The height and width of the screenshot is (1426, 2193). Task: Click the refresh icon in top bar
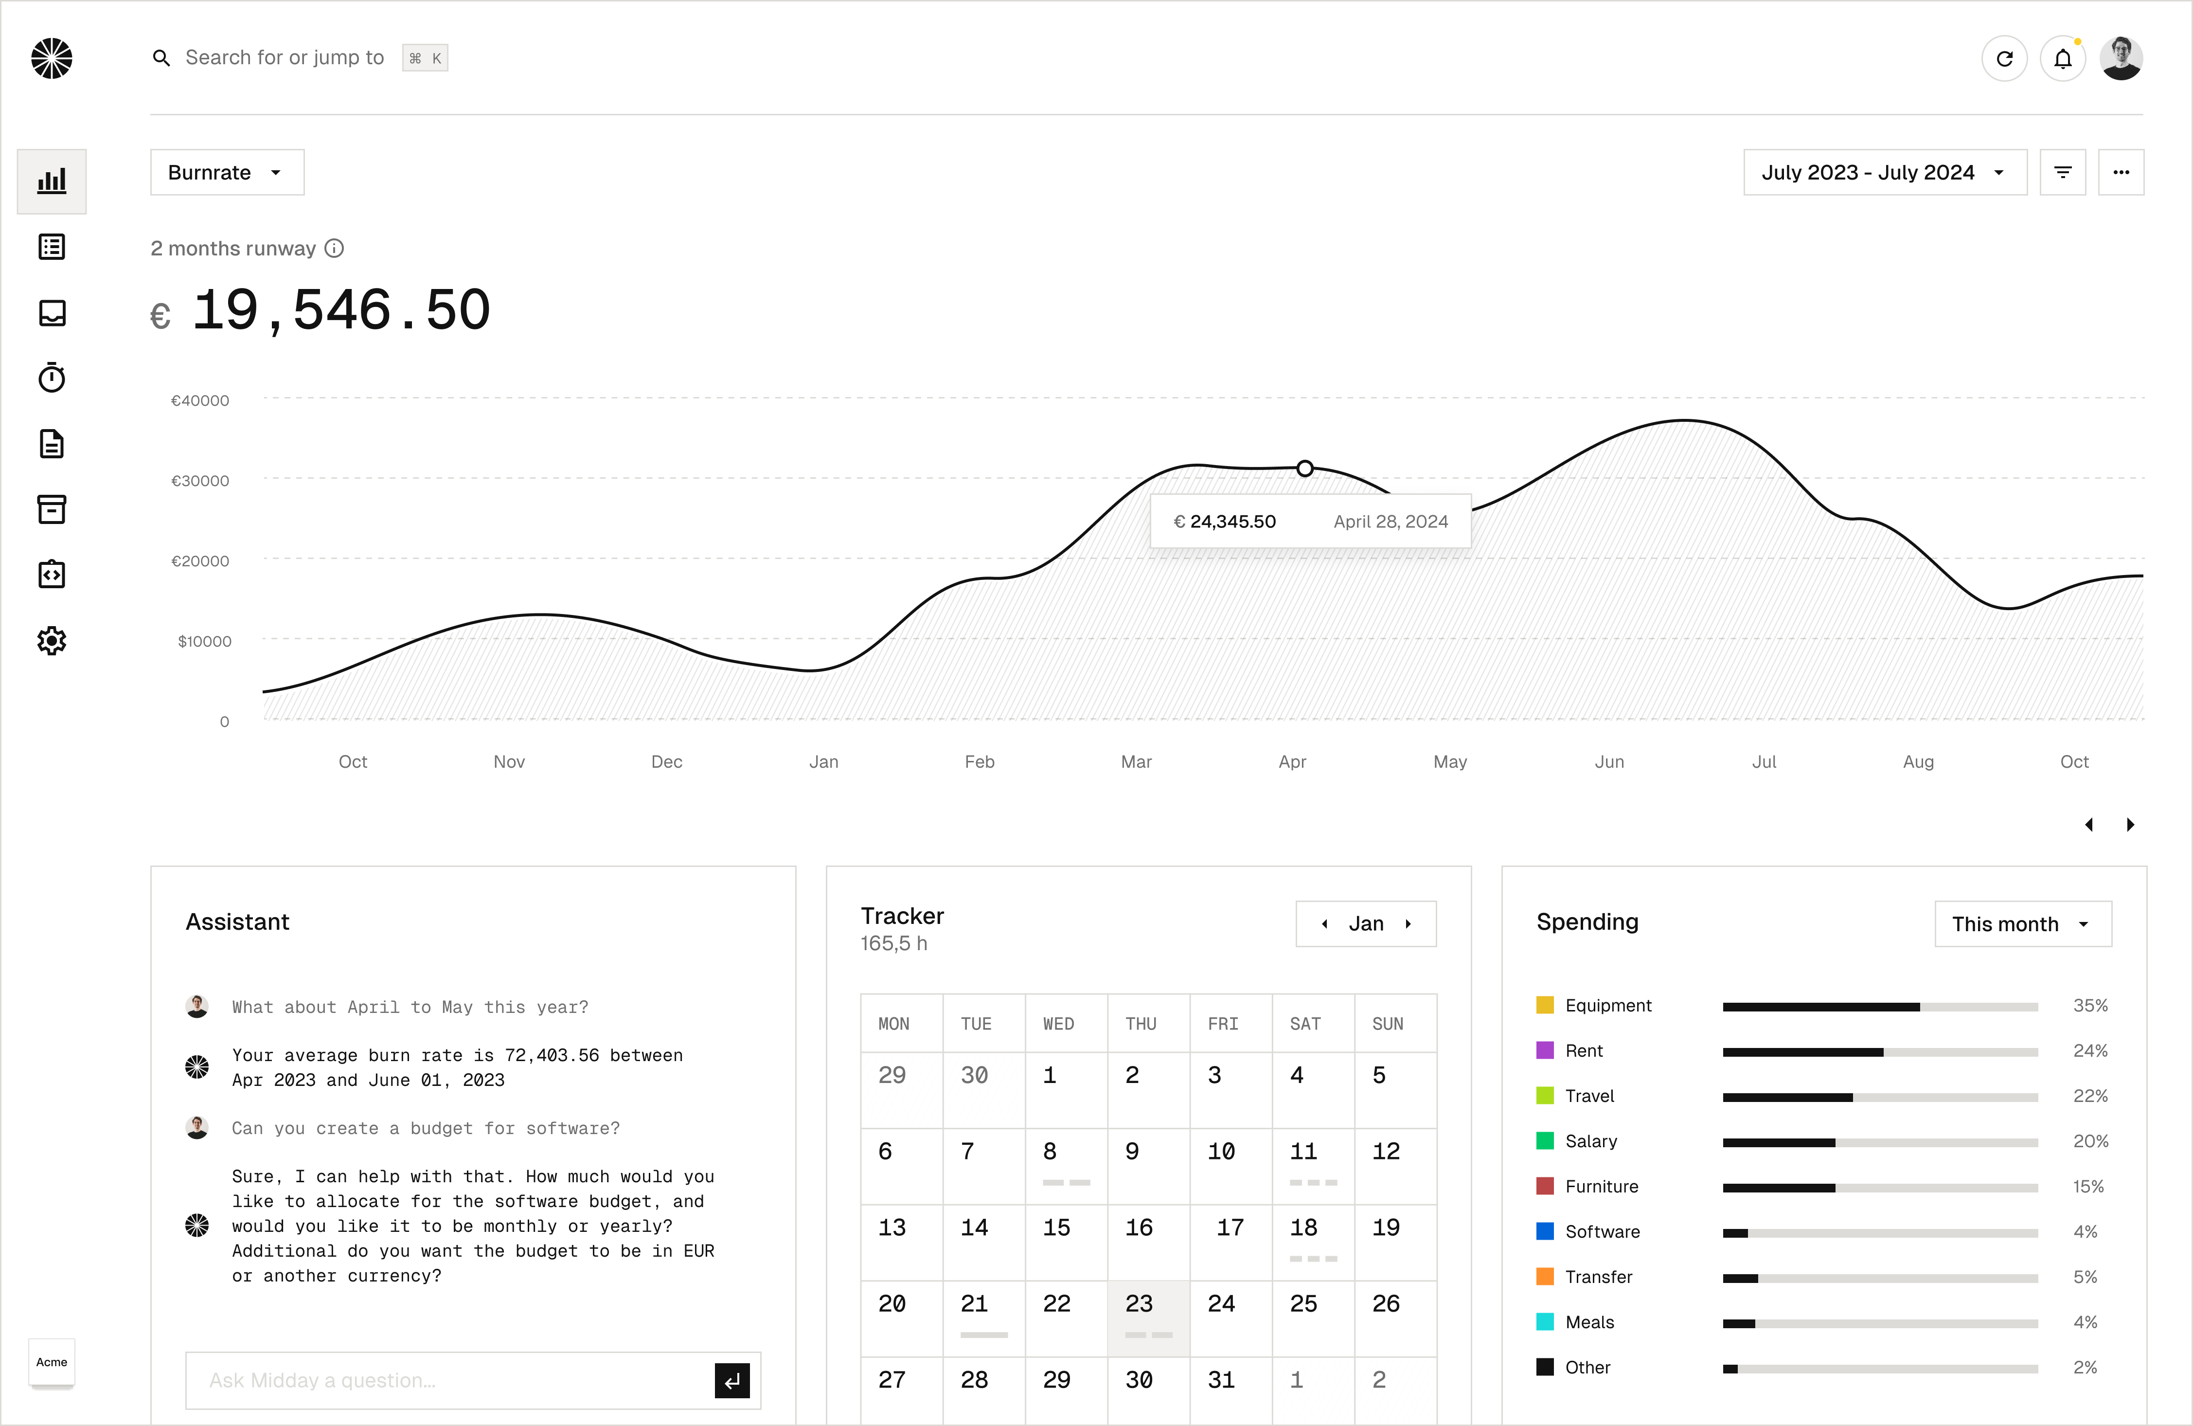click(x=2004, y=59)
